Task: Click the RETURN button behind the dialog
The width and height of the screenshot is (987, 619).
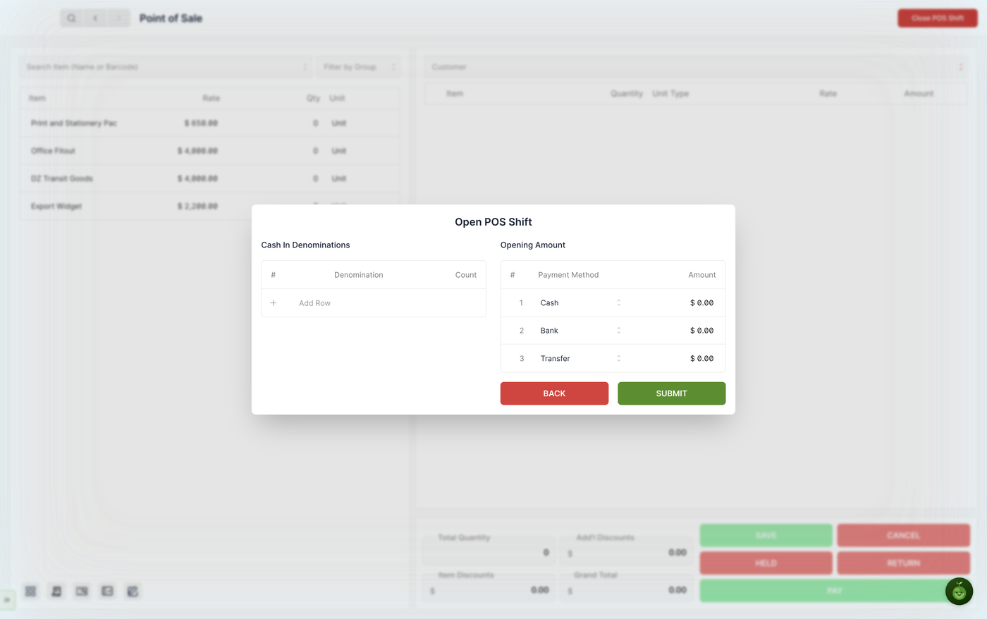Action: click(x=903, y=563)
